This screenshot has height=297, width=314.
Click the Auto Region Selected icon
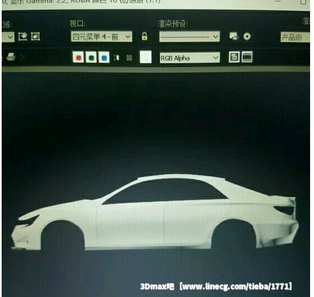click(x=36, y=37)
